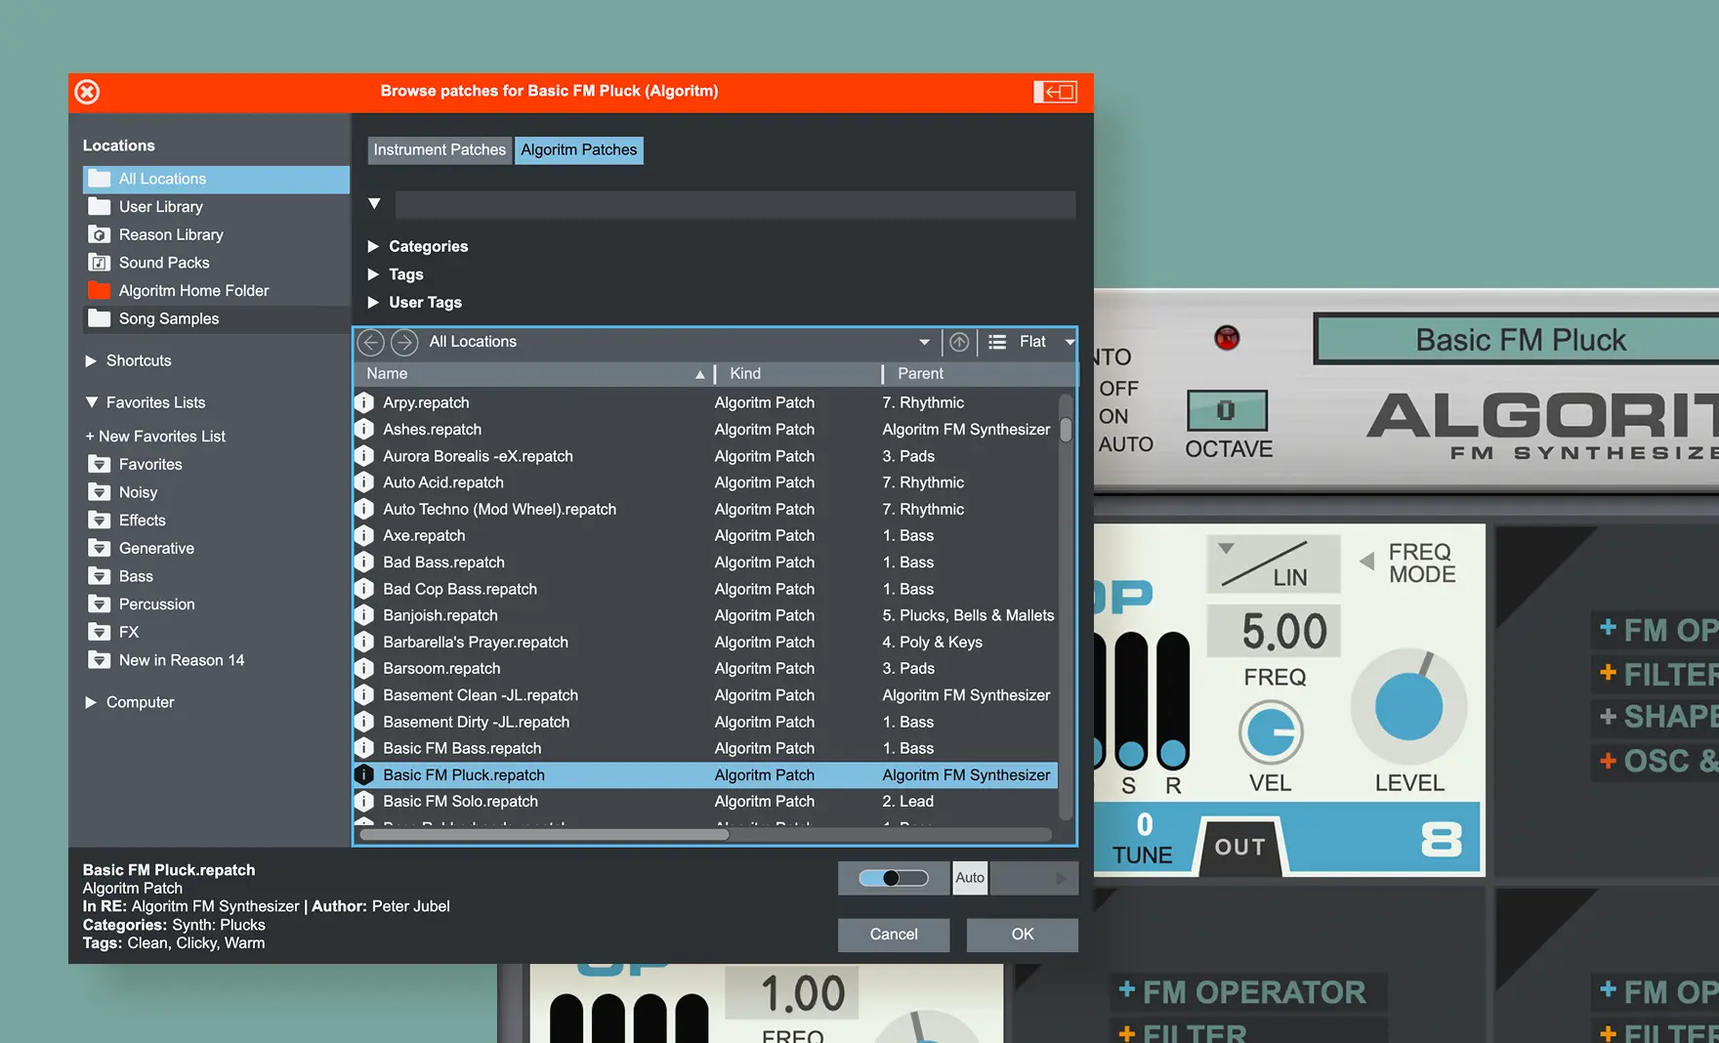
Task: Click the Basic FM Pluck patch name display
Action: [1520, 340]
